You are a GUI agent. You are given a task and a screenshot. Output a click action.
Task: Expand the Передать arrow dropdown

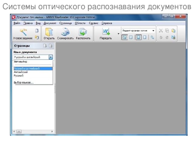tap(119, 34)
